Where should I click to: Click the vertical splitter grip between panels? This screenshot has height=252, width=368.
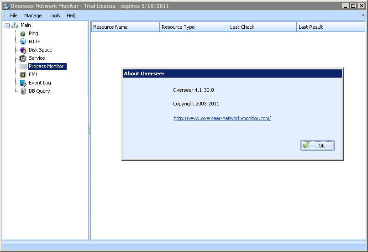(89, 130)
